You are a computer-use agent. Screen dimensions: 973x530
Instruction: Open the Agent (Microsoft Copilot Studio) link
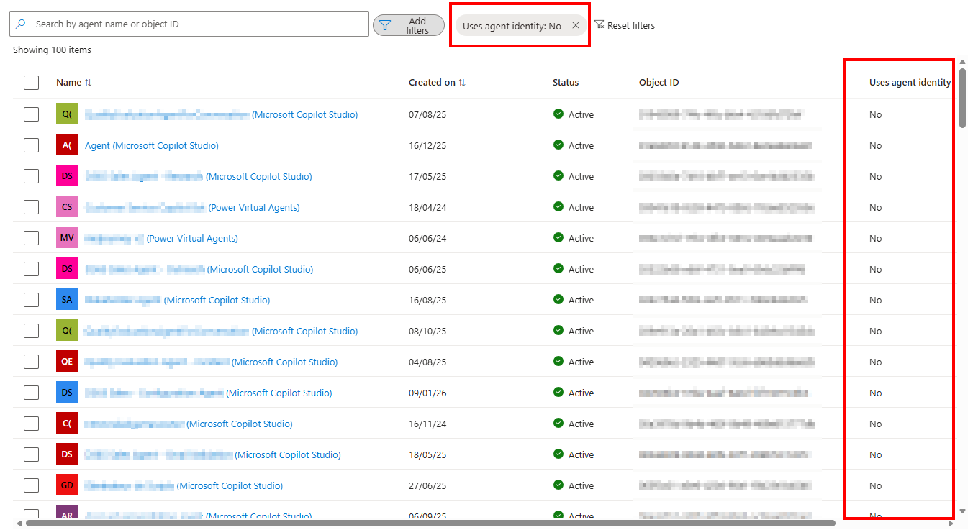click(x=151, y=145)
